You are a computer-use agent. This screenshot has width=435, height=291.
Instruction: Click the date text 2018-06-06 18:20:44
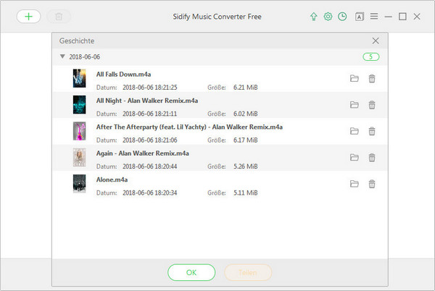point(150,166)
